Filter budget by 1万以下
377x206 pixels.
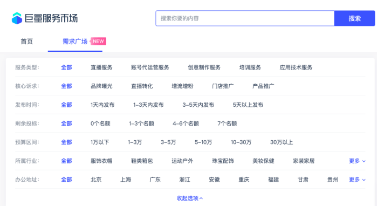coord(100,142)
